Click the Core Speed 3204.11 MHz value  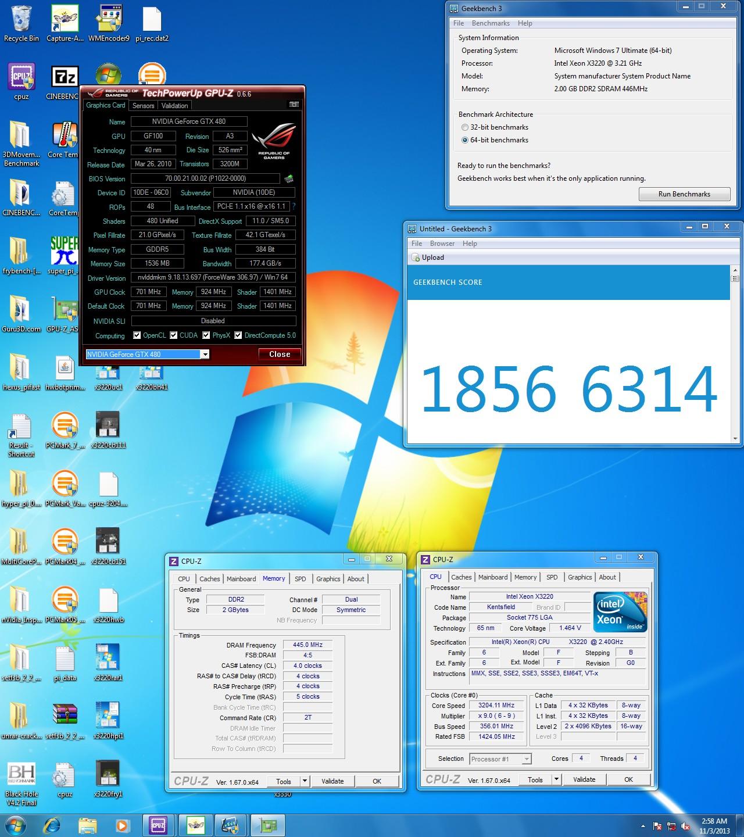pyautogui.click(x=496, y=705)
